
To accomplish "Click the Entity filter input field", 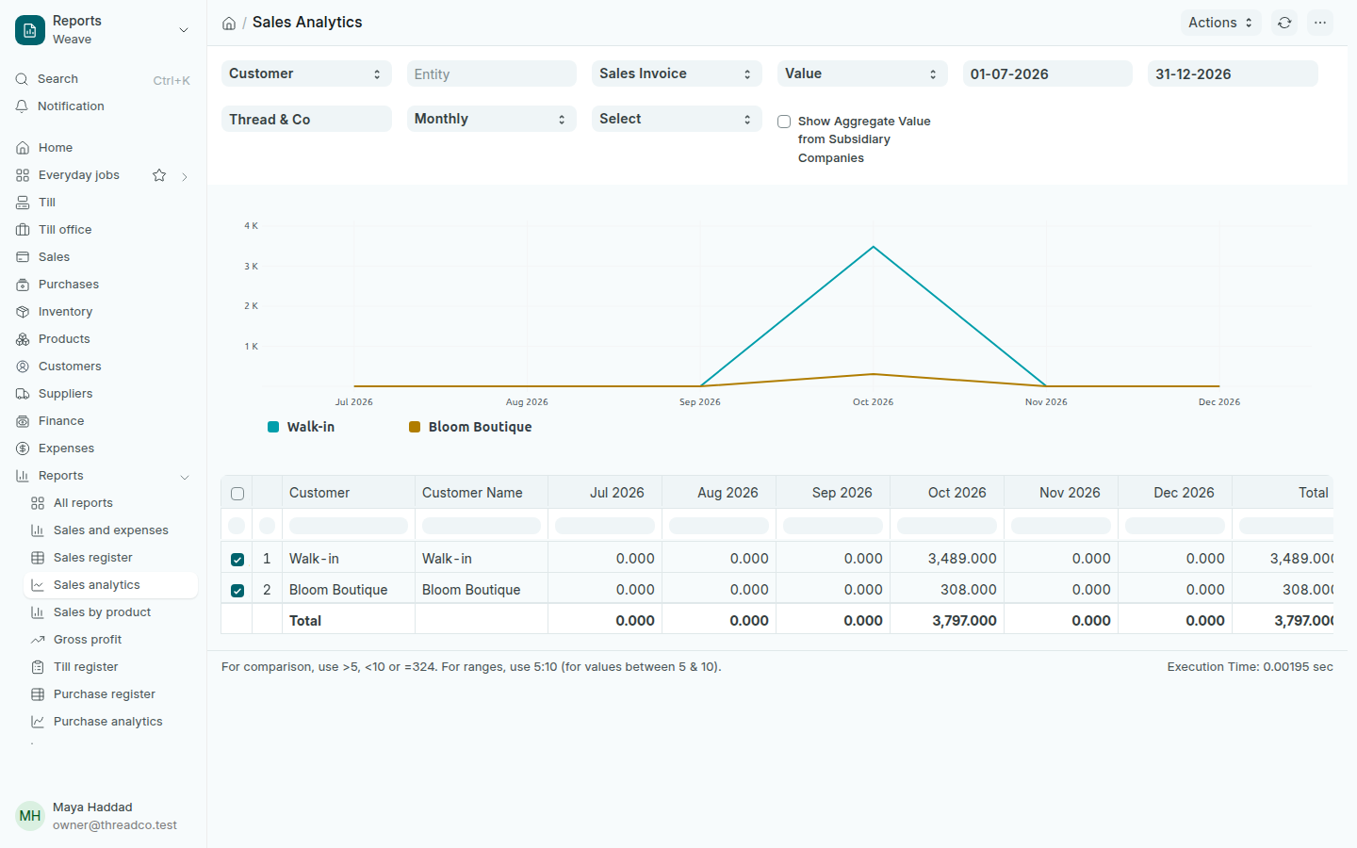I will (x=492, y=73).
